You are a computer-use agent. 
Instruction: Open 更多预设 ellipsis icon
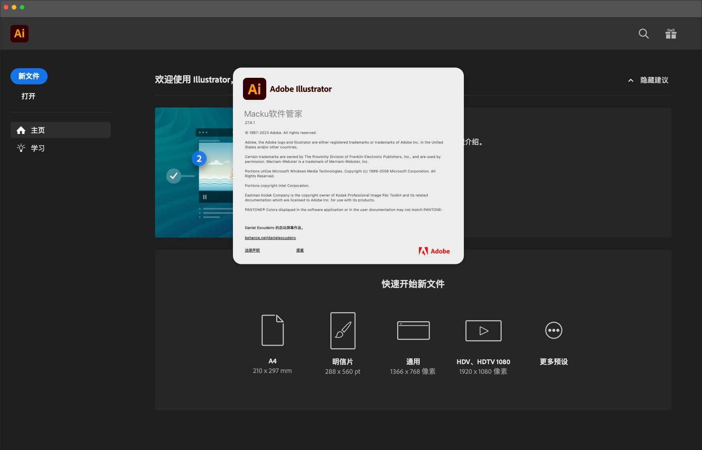coord(554,330)
